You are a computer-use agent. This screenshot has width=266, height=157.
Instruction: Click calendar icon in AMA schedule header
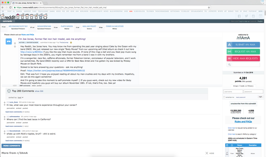point(227,145)
